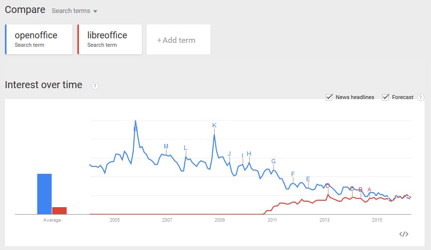Select the libreoffice search term card
This screenshot has height=250, width=431.
point(110,39)
